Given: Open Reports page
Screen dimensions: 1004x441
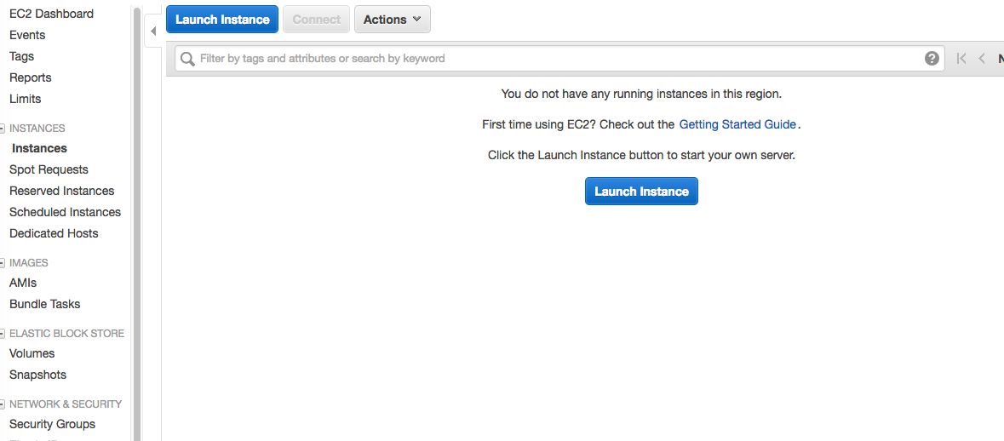Looking at the screenshot, I should (x=30, y=77).
